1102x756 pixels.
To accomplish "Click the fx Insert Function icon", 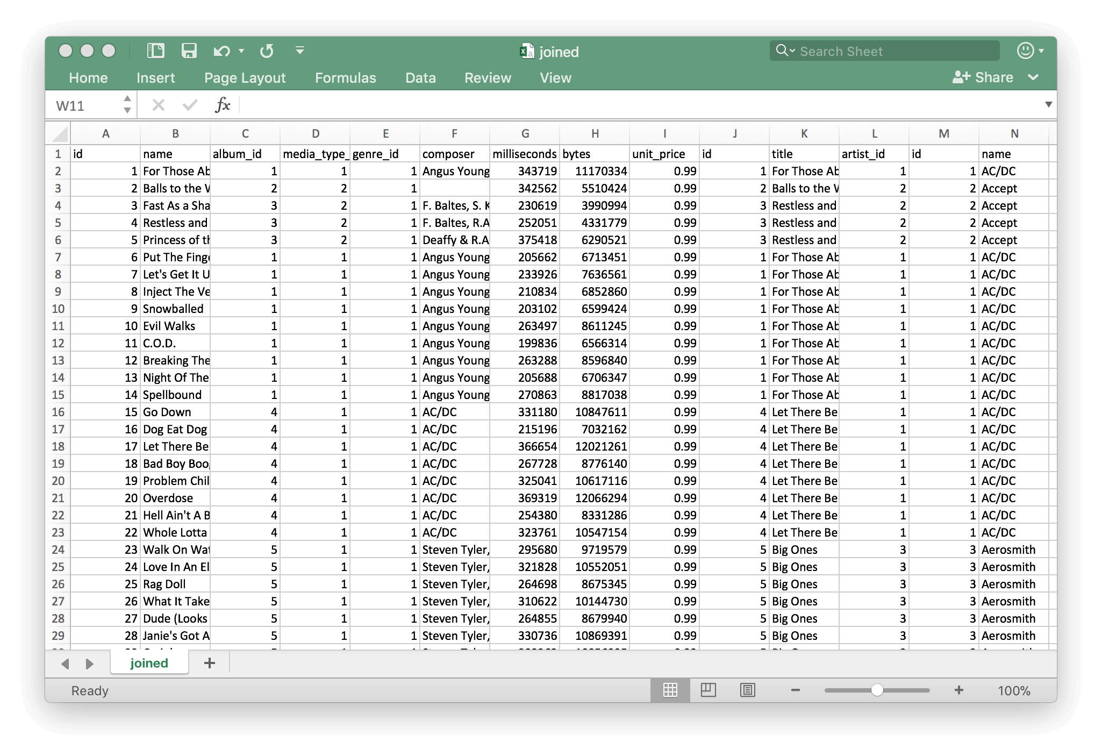I will point(223,104).
